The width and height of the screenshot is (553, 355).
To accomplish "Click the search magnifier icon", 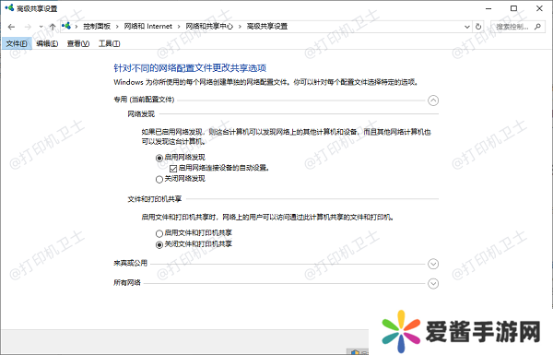I will [537, 27].
